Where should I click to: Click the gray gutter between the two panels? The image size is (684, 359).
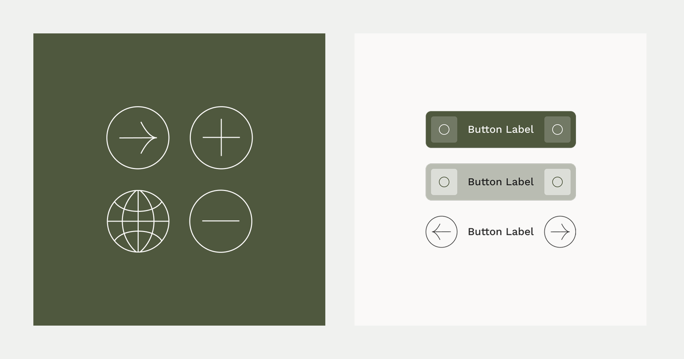tap(340, 178)
